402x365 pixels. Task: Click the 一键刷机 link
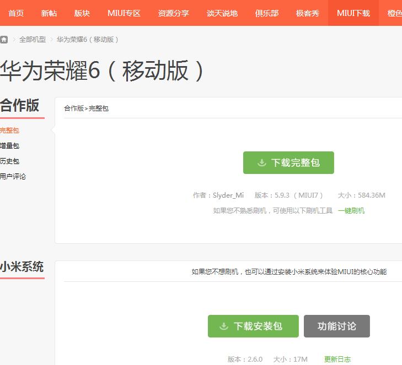tap(351, 211)
